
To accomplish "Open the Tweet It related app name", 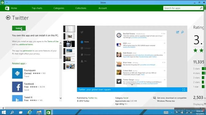I will click(28, 97).
